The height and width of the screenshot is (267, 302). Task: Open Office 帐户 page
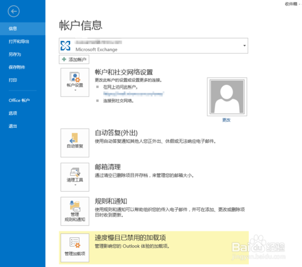pos(19,100)
